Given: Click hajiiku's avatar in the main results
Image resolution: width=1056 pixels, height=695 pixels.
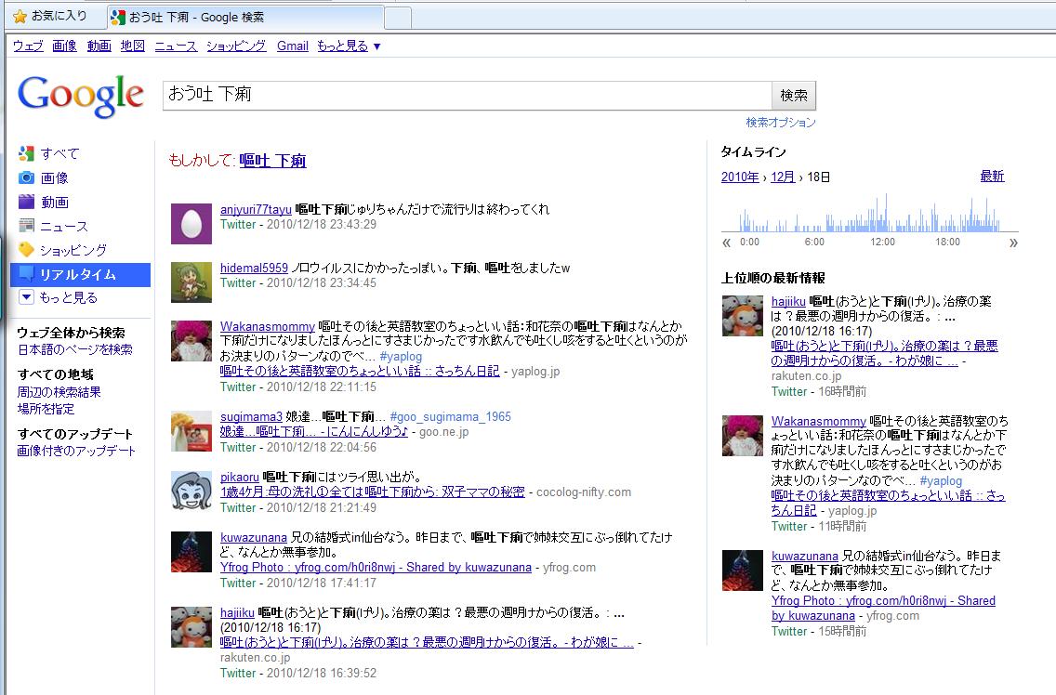Looking at the screenshot, I should tap(191, 627).
